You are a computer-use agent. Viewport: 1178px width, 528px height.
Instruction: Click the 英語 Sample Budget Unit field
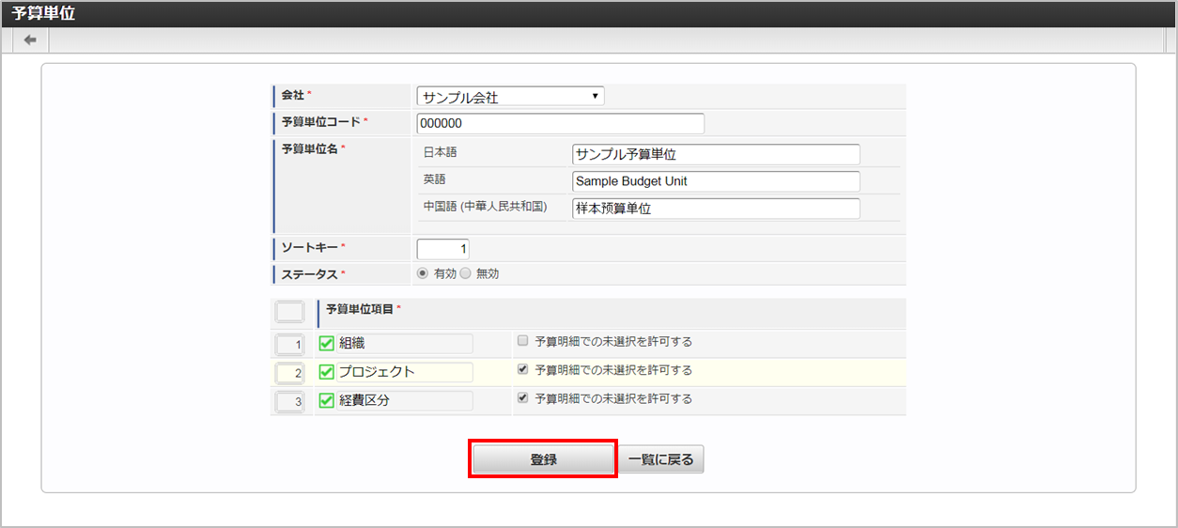click(716, 181)
